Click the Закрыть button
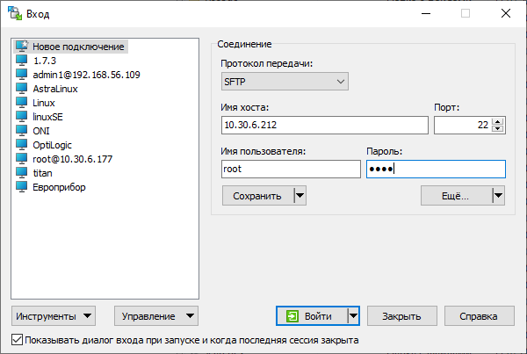 (x=402, y=316)
